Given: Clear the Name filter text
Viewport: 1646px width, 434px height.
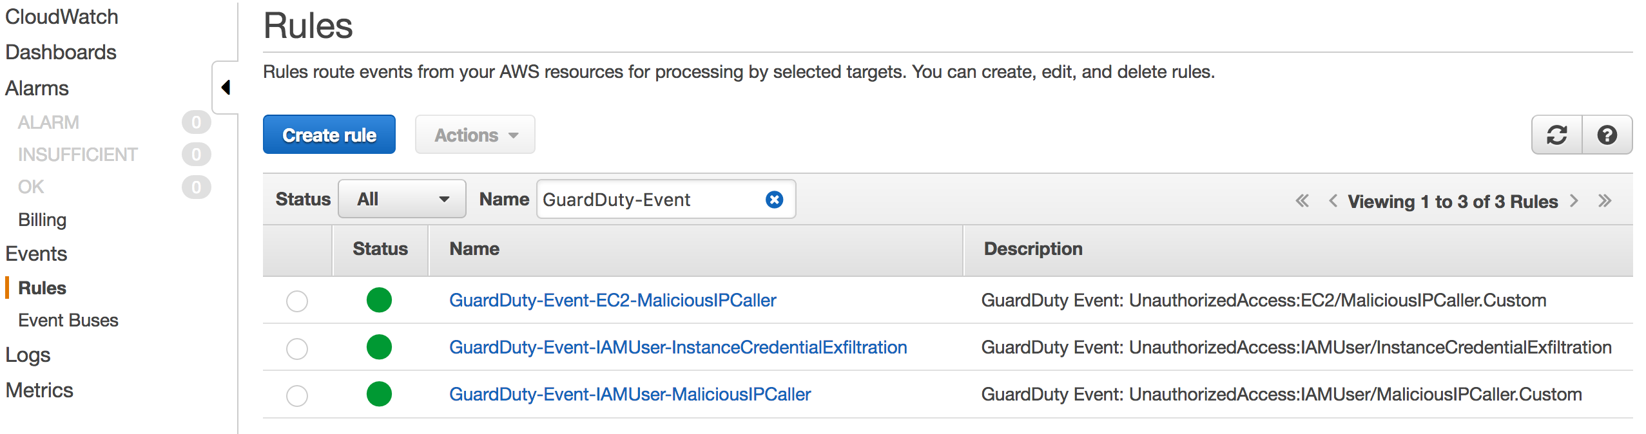Looking at the screenshot, I should point(774,200).
